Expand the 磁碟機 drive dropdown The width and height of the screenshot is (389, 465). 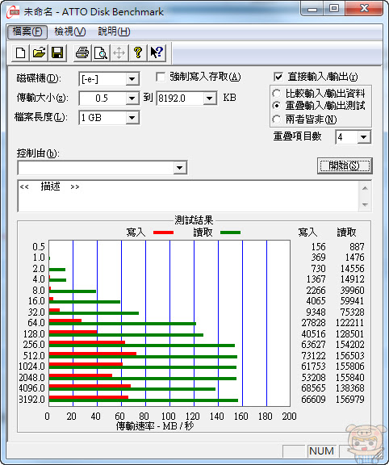[132, 79]
